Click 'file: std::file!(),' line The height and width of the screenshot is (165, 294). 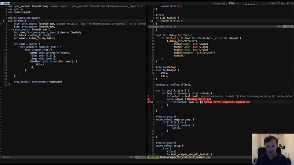43,55
